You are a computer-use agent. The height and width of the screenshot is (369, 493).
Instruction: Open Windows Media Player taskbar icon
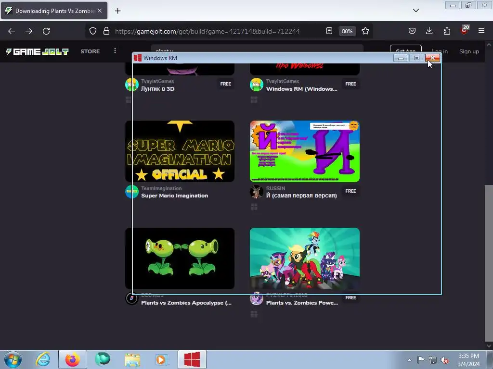pos(162,359)
